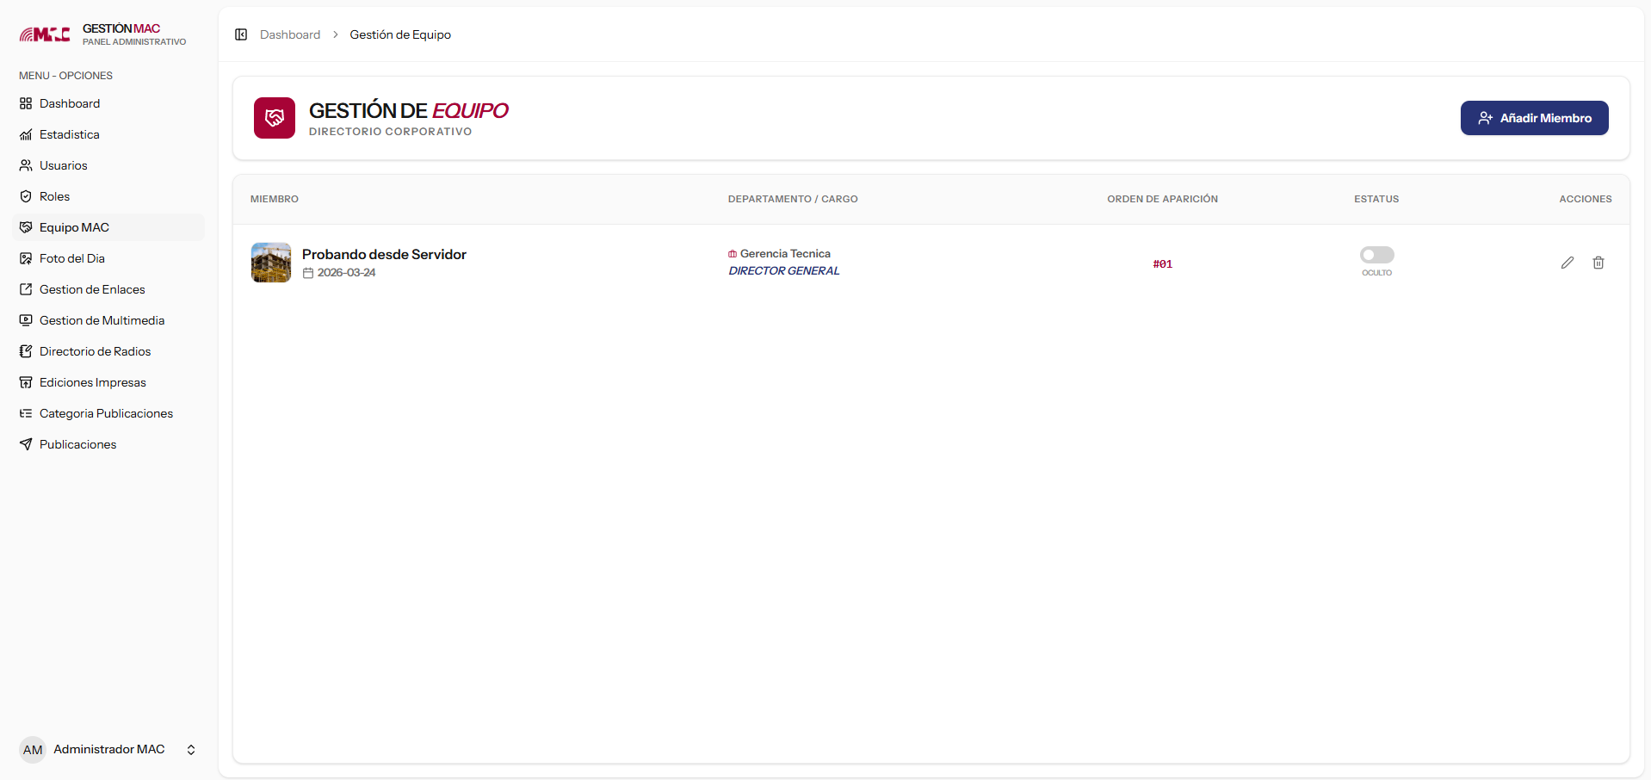This screenshot has width=1651, height=780.
Task: Toggle the sidebar collapse icon
Action: point(241,34)
